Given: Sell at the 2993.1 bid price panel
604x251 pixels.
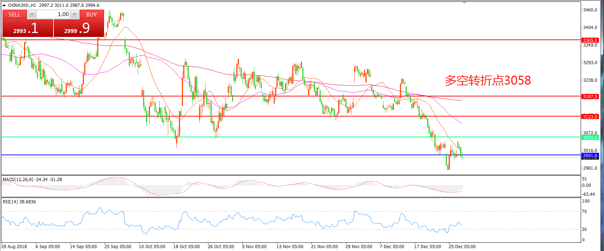Looking at the screenshot, I should pyautogui.click(x=28, y=28).
